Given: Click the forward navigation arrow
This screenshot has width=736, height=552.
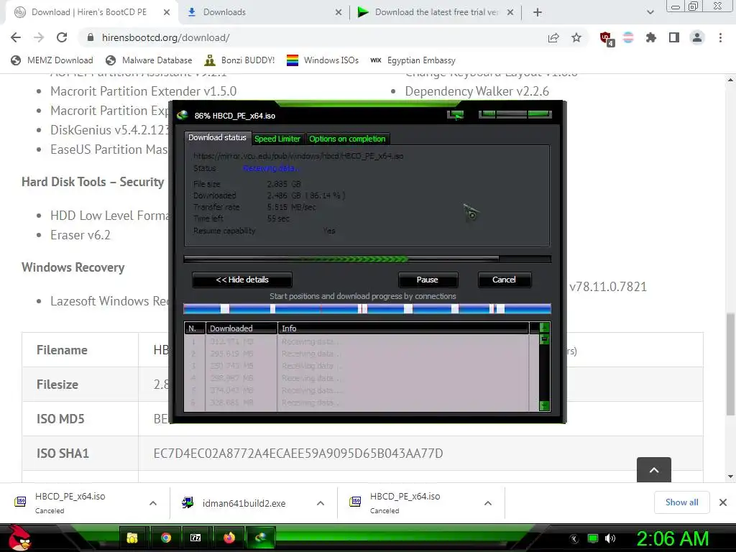Looking at the screenshot, I should tap(39, 37).
